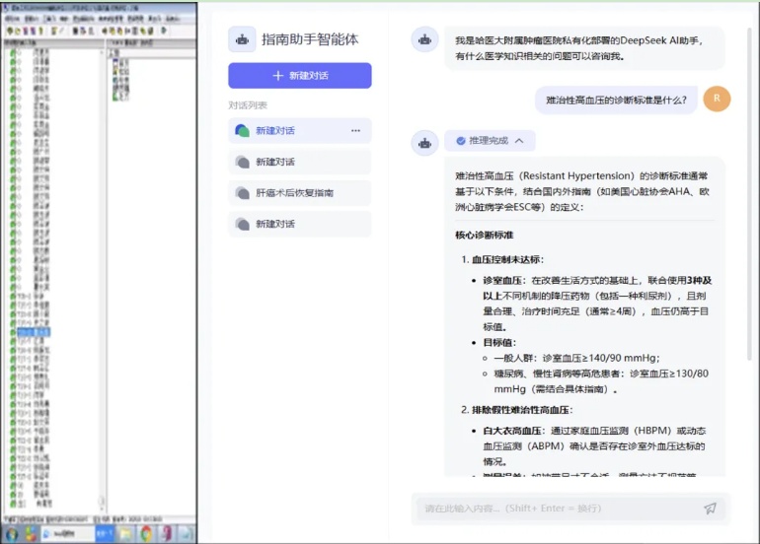Screen dimensions: 760x544
Task: Click the down arrow of the tree list scrollbar
Action: pos(102,509)
